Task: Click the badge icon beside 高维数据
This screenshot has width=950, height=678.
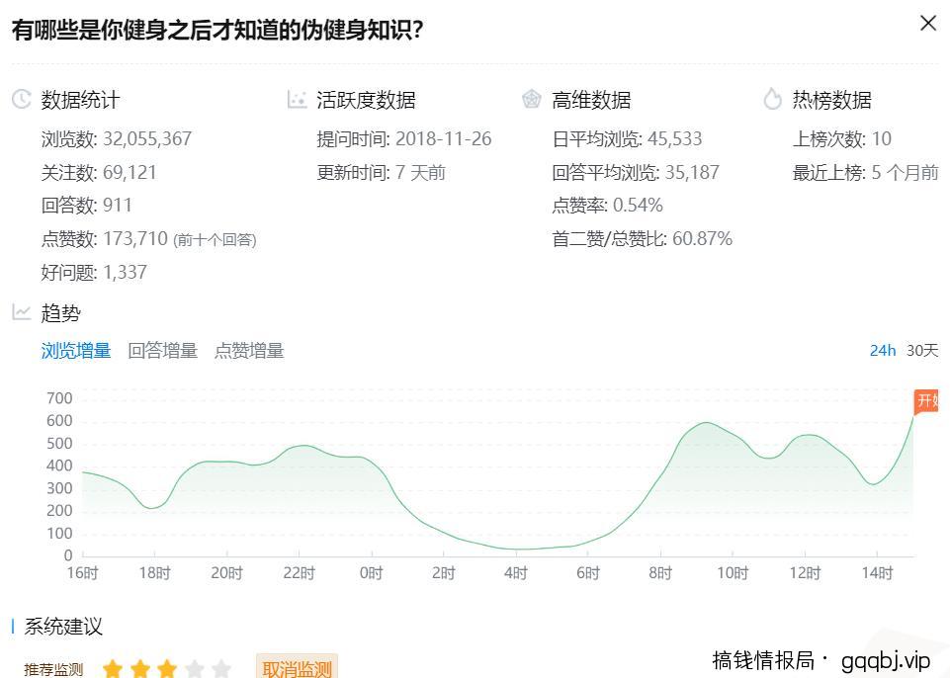Action: [x=531, y=99]
